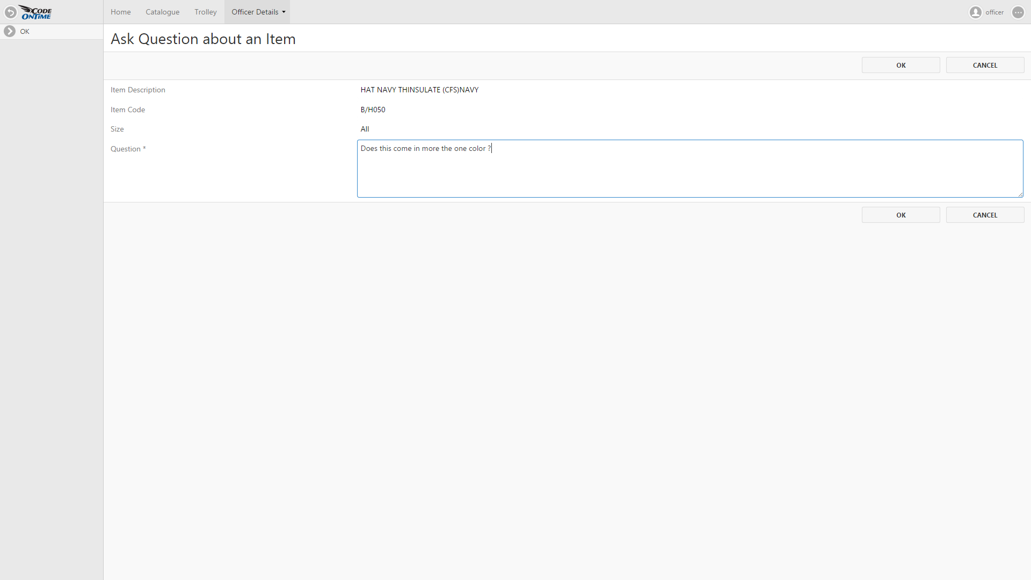Click the bottom CANCEL button
This screenshot has height=580, width=1031.
[x=985, y=215]
